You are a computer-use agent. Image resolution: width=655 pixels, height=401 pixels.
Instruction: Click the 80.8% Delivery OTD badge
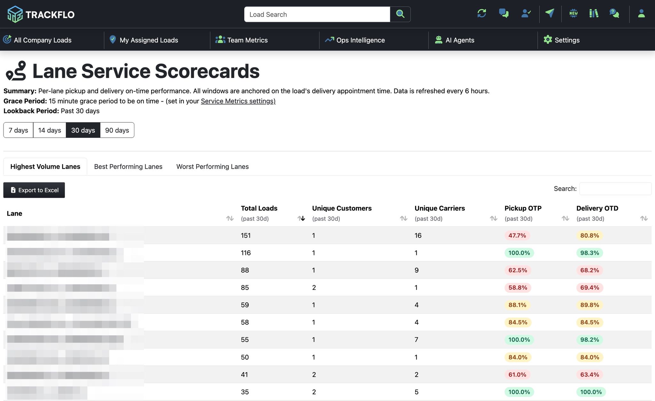click(x=589, y=235)
